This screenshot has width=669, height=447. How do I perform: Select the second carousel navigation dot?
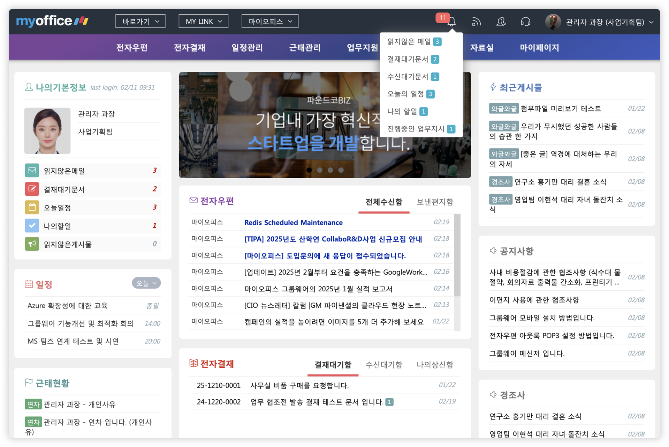[x=319, y=170]
